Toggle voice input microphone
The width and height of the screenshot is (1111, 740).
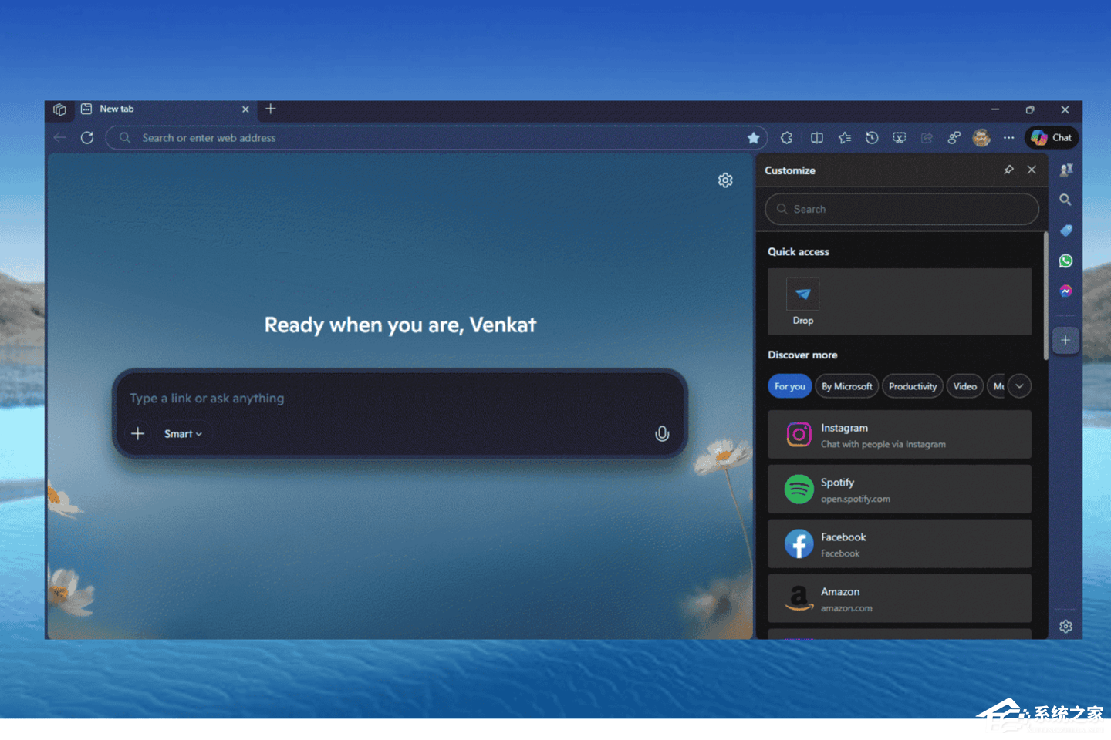click(662, 434)
